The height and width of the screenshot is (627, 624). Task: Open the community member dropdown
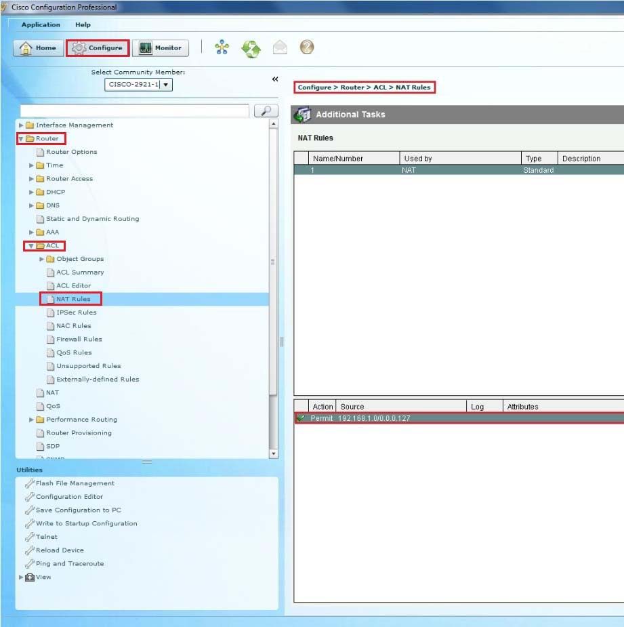(x=166, y=85)
